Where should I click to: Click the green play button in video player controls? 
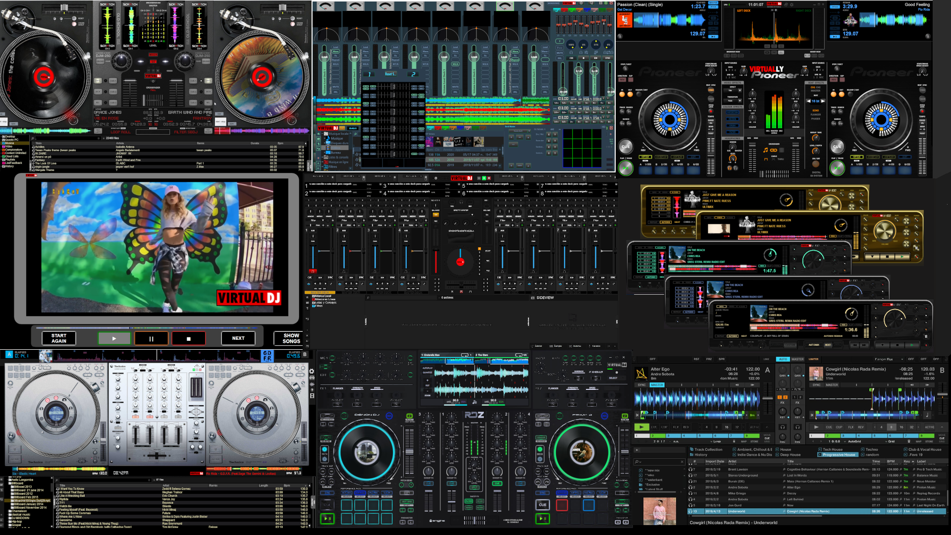coord(114,339)
